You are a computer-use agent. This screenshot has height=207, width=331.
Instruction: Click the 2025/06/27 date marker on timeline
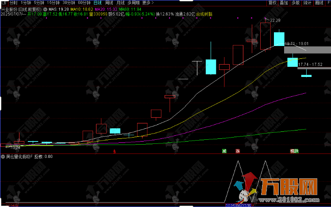coord(238,205)
